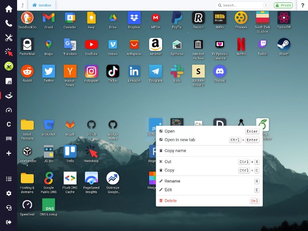The image size is (308, 231).
Task: Launch the TV Episode Calendar shortcut
Action: point(220,44)
